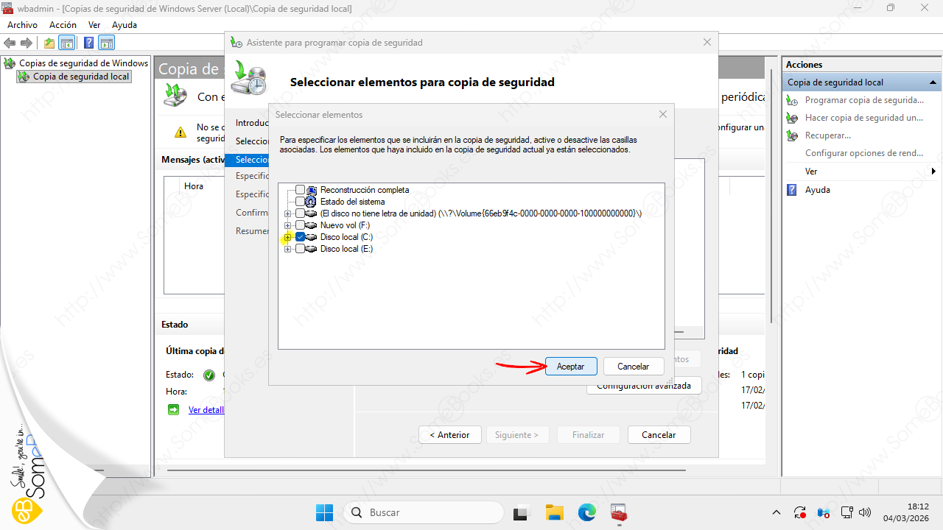Open the Acción menu
Viewport: 943px width, 530px height.
pyautogui.click(x=63, y=25)
